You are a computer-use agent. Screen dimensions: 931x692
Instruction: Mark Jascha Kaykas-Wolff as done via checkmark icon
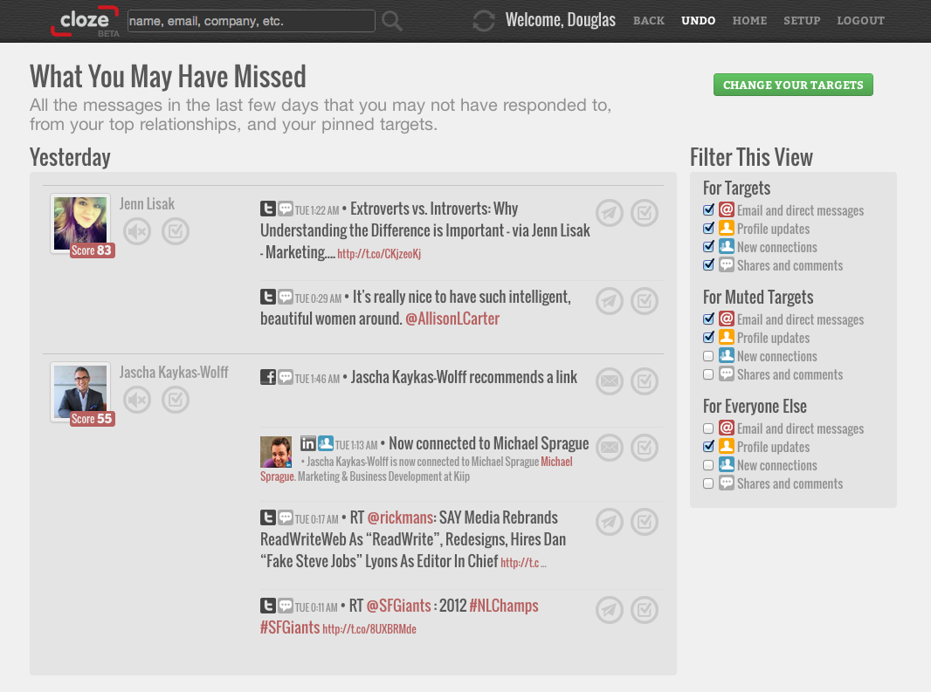(x=176, y=400)
